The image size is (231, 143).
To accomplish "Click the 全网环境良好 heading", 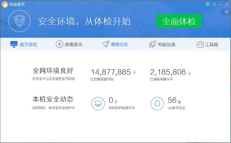I will click(53, 71).
